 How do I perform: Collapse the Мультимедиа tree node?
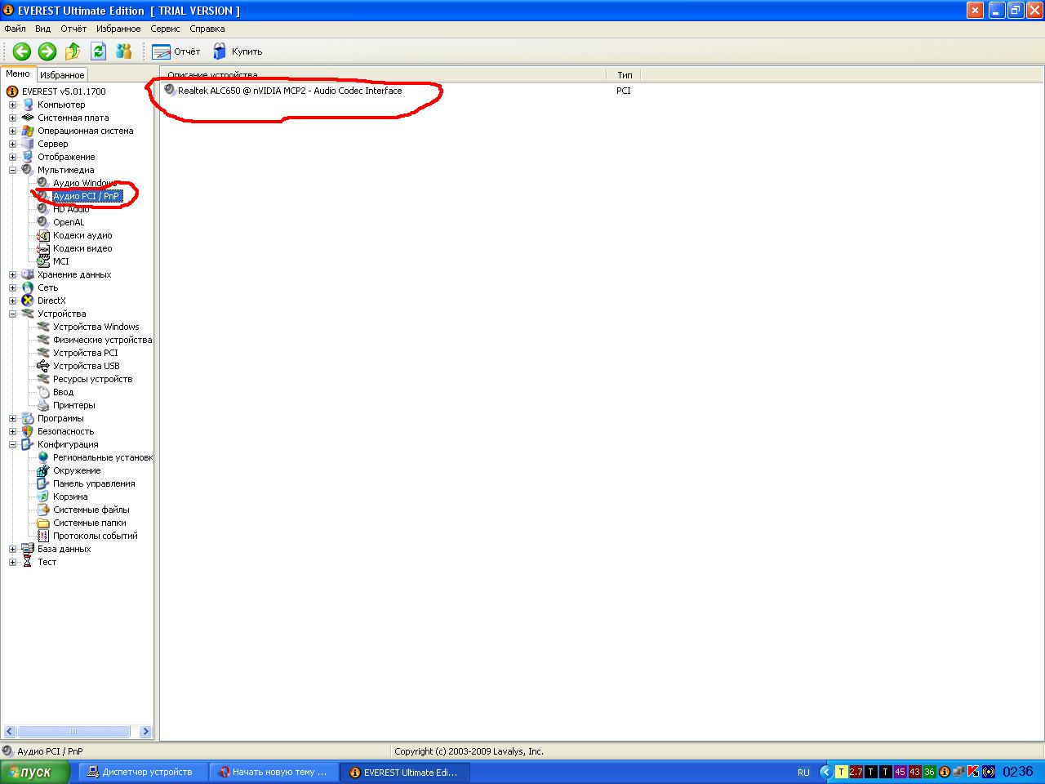click(x=12, y=170)
